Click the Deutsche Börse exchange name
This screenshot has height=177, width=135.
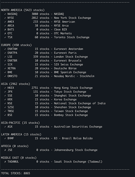pyautogui.click(x=65, y=68)
